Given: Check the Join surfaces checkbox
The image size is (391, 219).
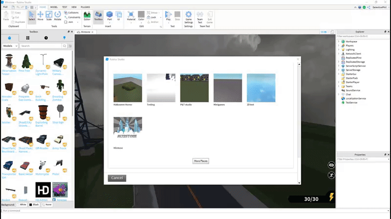Looking at the screenshot, I should point(66,22).
